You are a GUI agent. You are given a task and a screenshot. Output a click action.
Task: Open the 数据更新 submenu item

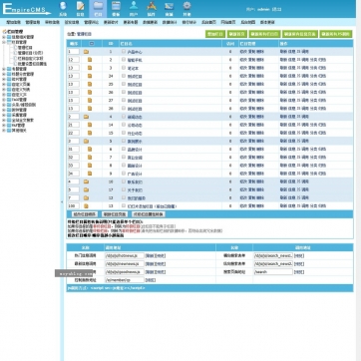(150, 22)
